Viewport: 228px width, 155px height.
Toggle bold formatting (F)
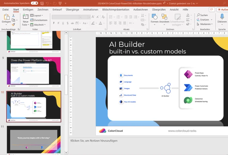[x=54, y=23]
